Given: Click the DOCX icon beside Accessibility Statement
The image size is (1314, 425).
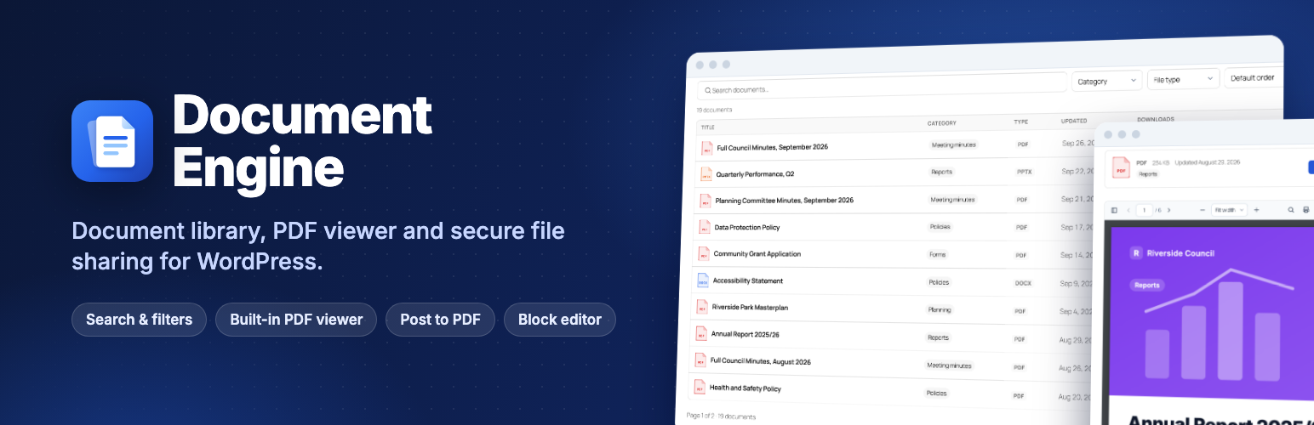Looking at the screenshot, I should tap(702, 280).
